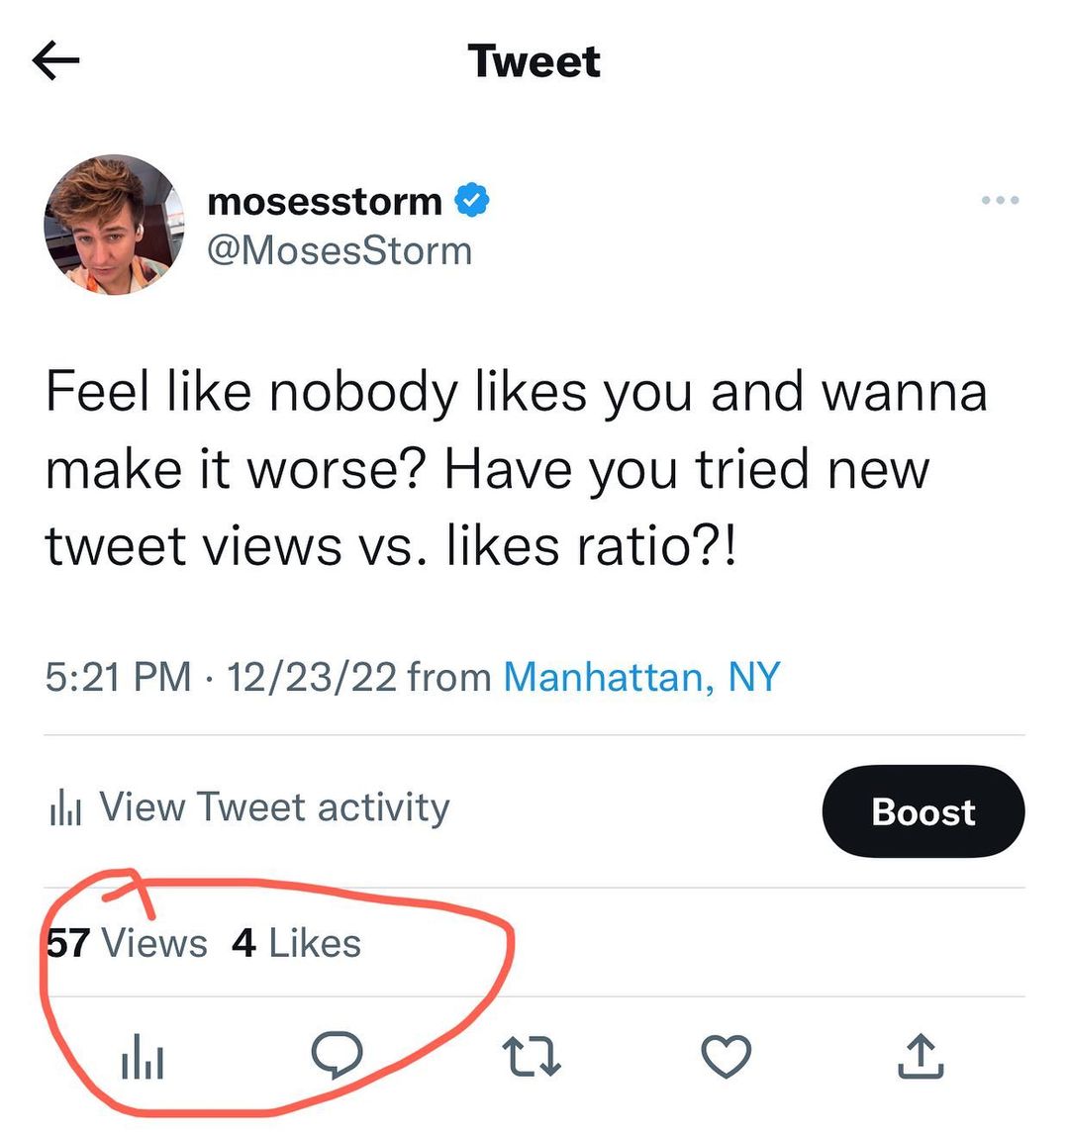The image size is (1069, 1134).
Task: Open View Tweet activity
Action: (274, 807)
